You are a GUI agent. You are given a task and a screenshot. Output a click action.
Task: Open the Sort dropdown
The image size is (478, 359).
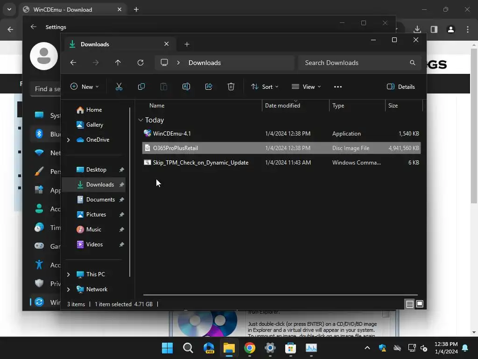point(264,86)
